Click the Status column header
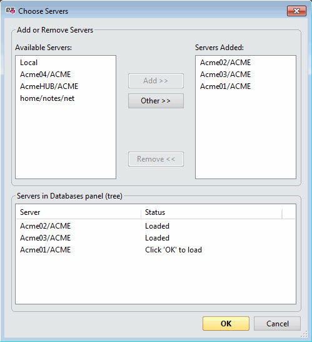This screenshot has height=342, width=312. [x=211, y=212]
